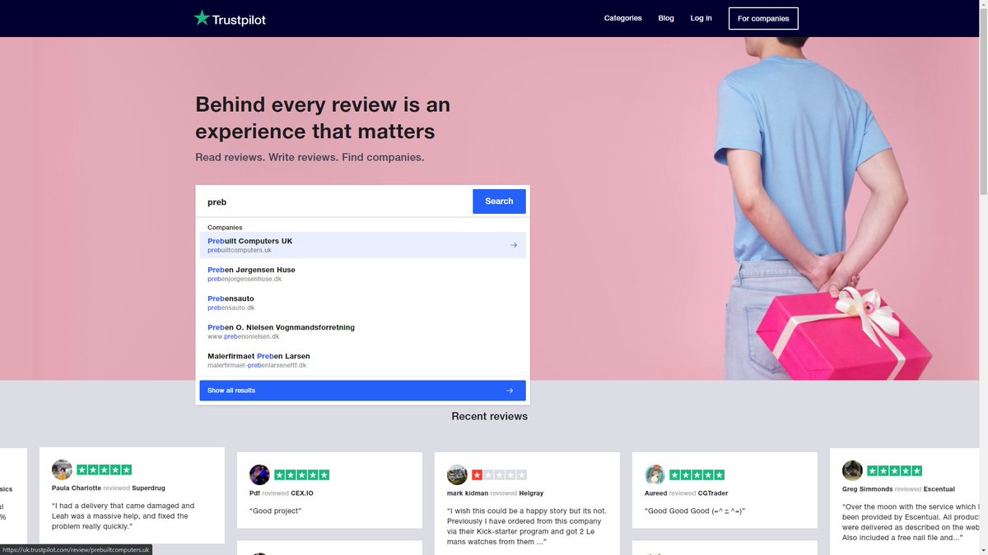Click the star rating on Pdf's review
Viewport: 988px width, 555px height.
pyautogui.click(x=301, y=474)
